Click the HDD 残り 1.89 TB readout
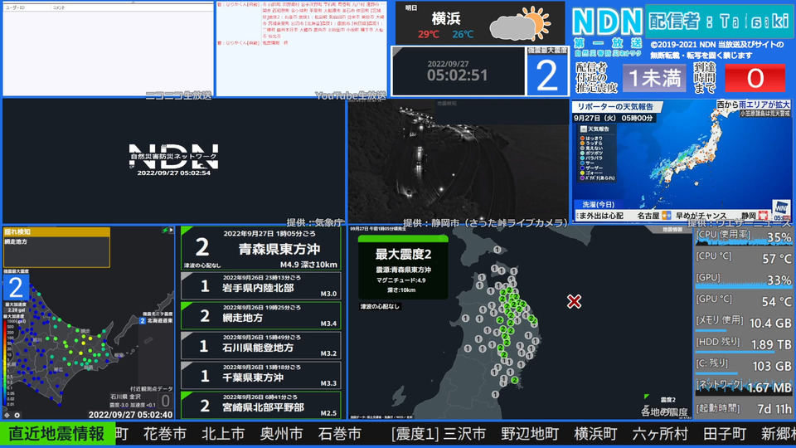Image resolution: width=796 pixels, height=448 pixels. coord(743,343)
